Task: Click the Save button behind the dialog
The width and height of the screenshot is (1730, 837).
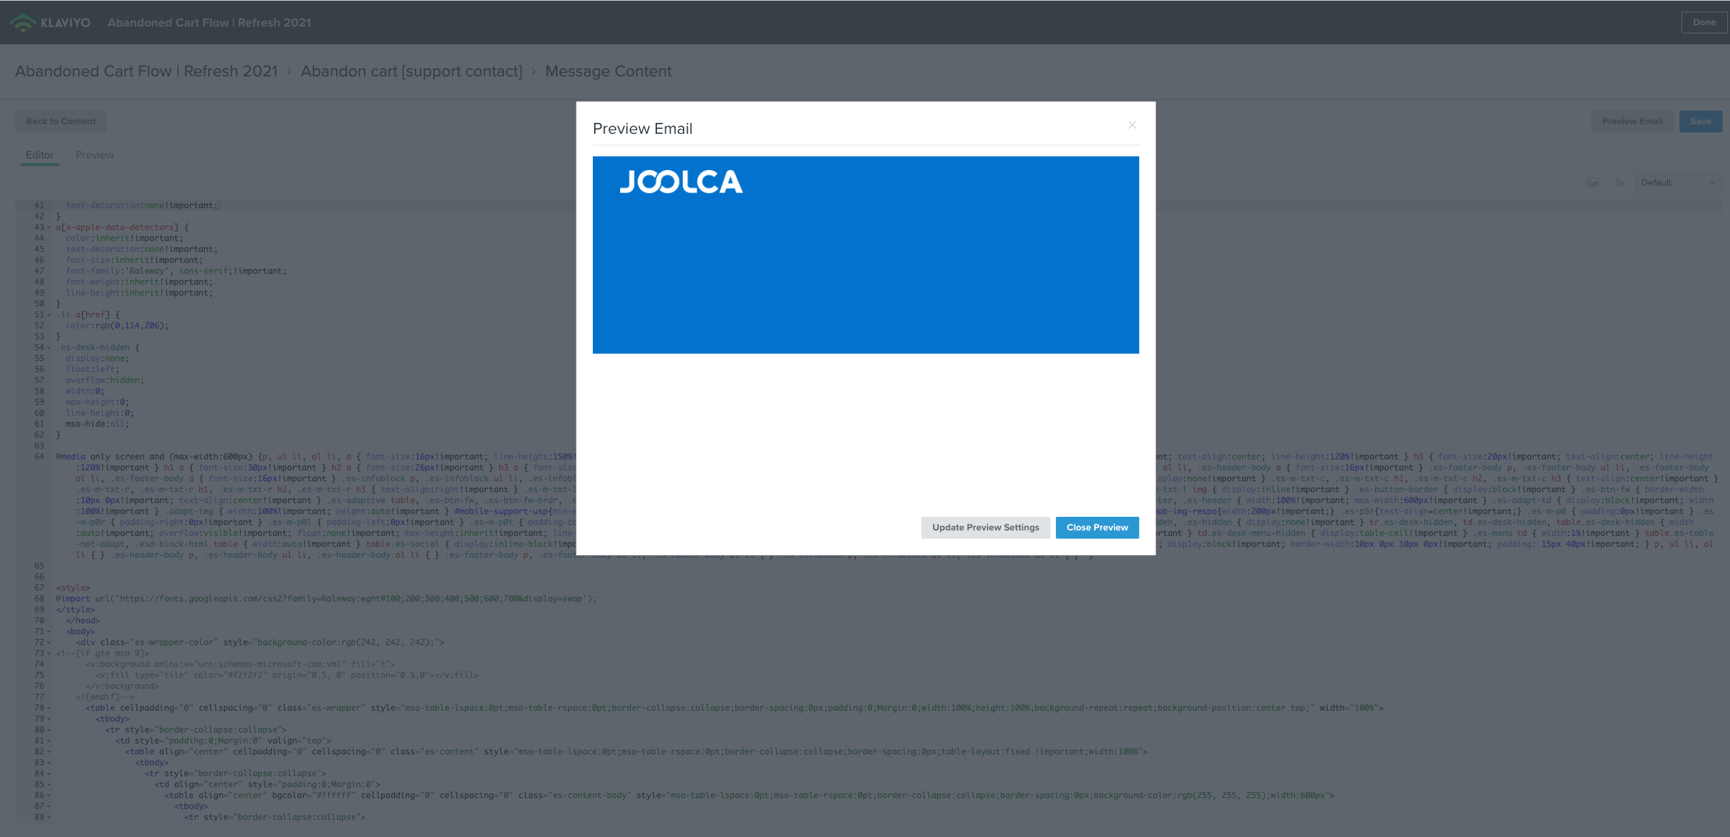Action: click(x=1701, y=122)
